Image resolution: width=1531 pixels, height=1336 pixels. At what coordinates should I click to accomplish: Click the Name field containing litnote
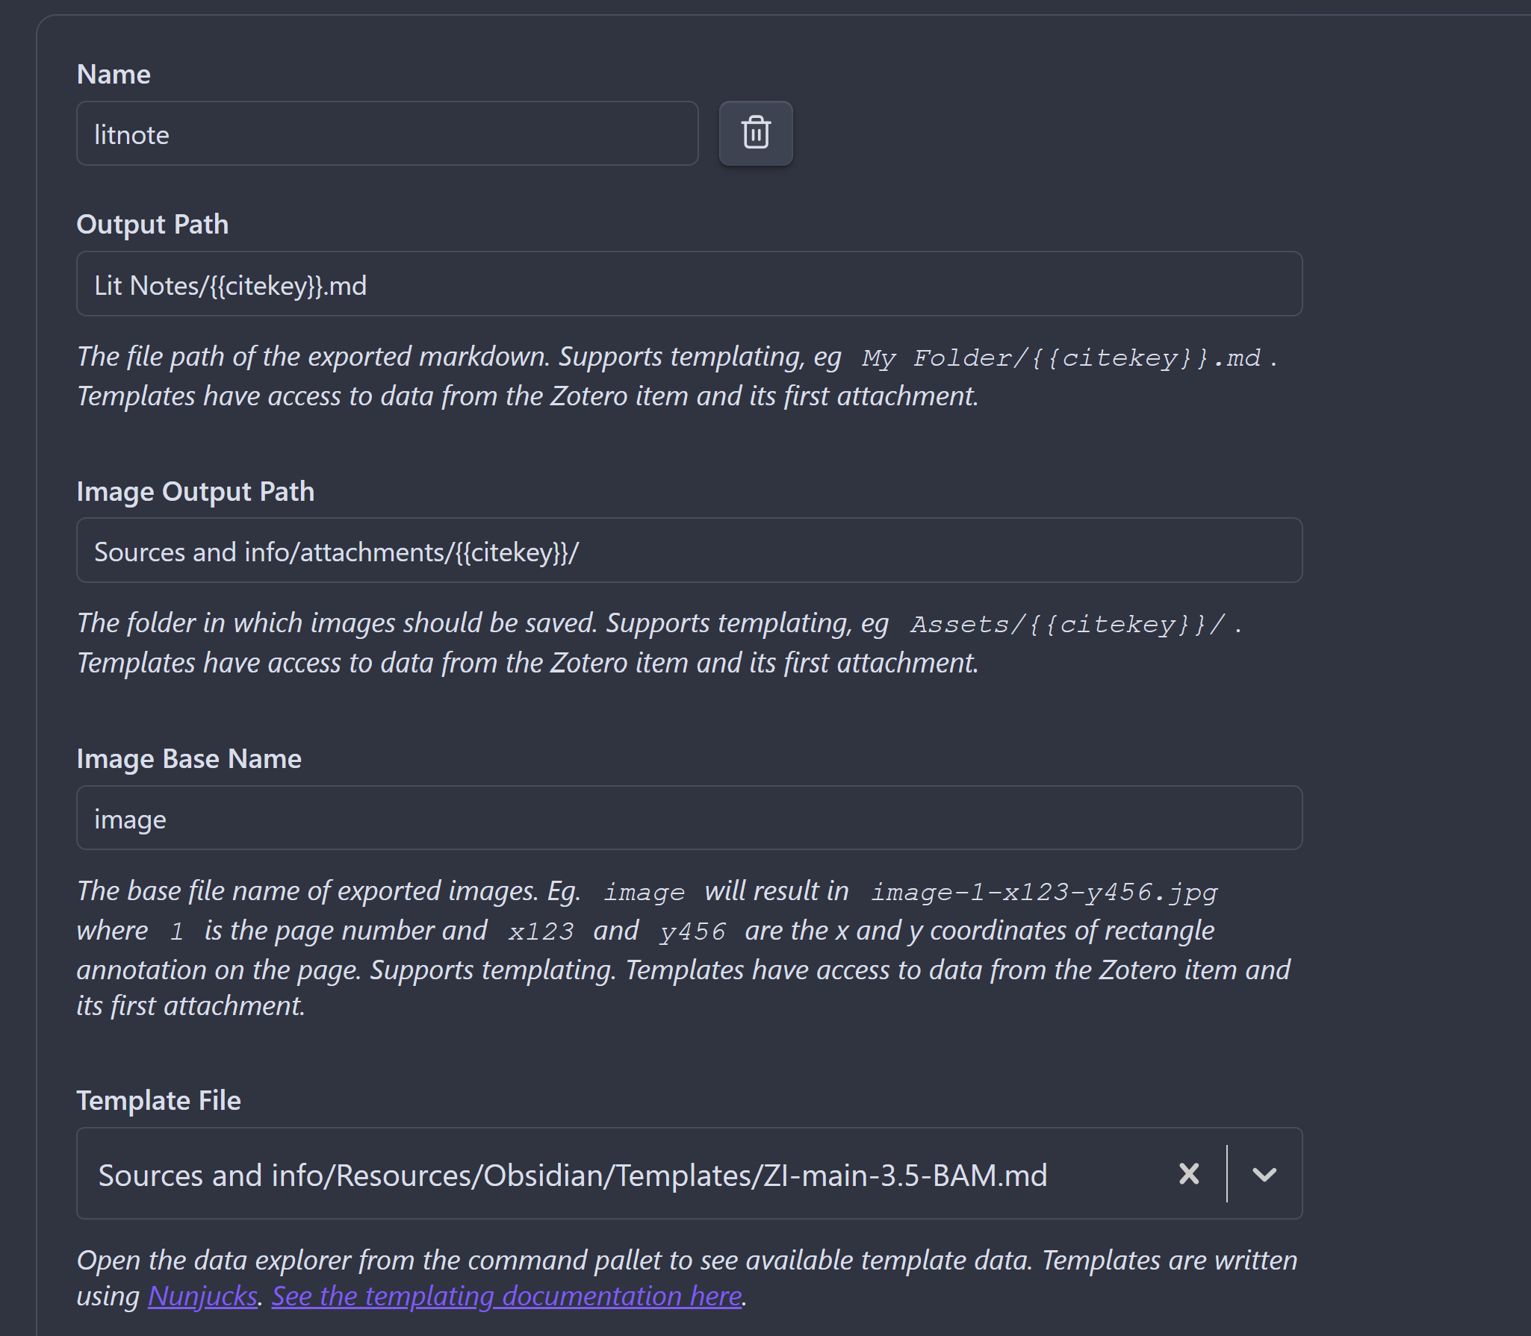pyautogui.click(x=387, y=134)
